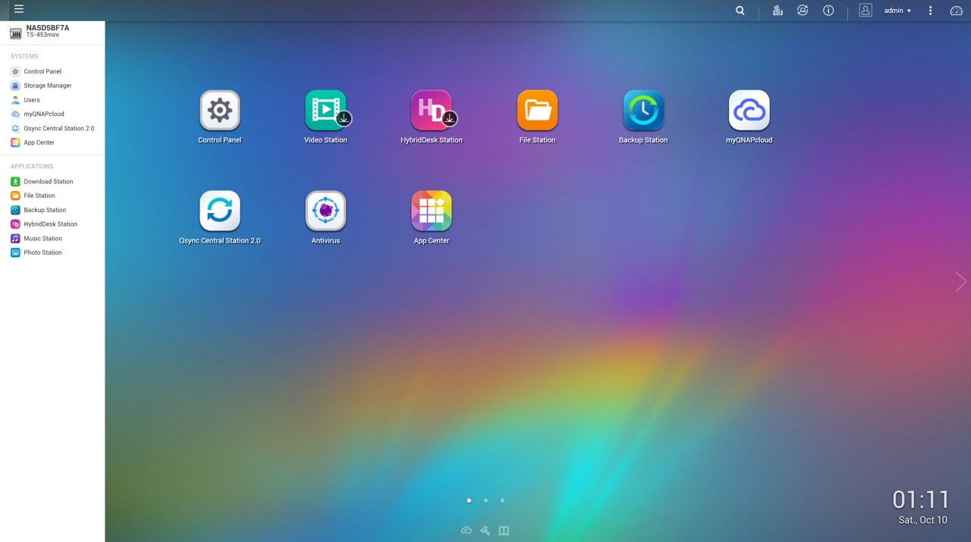Launch HybridDesk Station from the sidebar
The image size is (971, 542).
click(52, 224)
